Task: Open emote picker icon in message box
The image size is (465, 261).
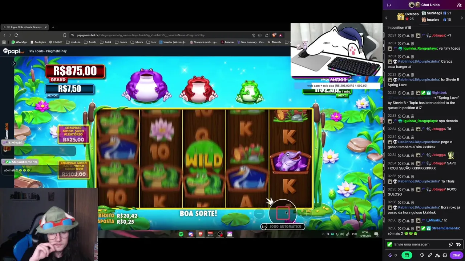Action: point(458,244)
